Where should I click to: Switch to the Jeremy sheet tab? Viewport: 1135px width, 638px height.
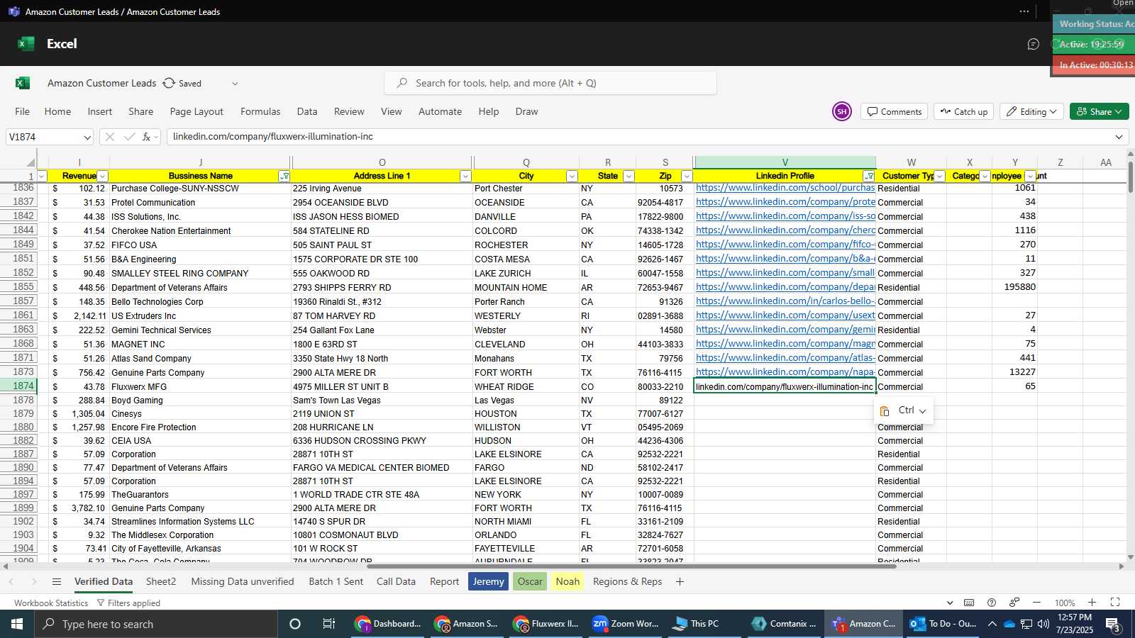click(488, 581)
